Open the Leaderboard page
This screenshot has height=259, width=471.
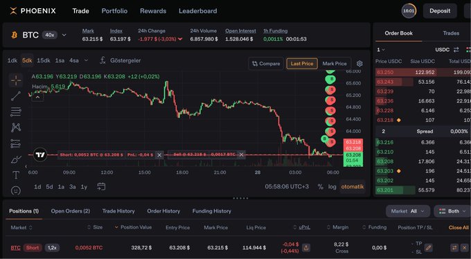[x=197, y=11]
